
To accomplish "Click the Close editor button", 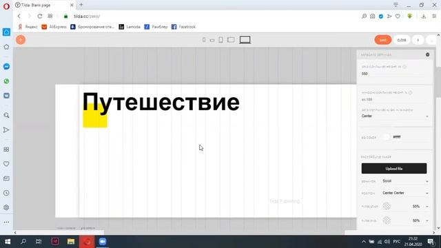I will click(402, 40).
